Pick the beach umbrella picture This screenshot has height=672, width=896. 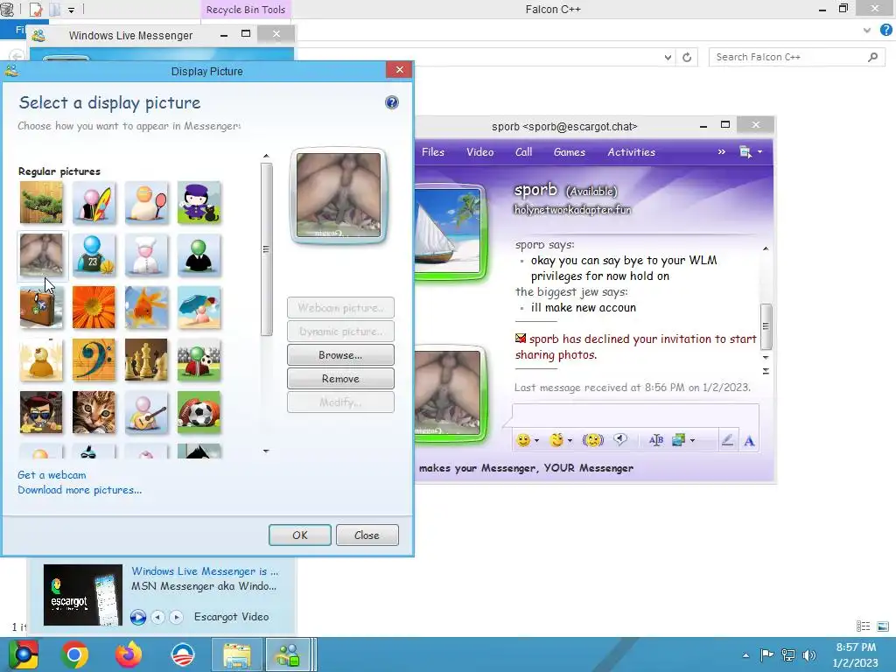click(x=199, y=307)
